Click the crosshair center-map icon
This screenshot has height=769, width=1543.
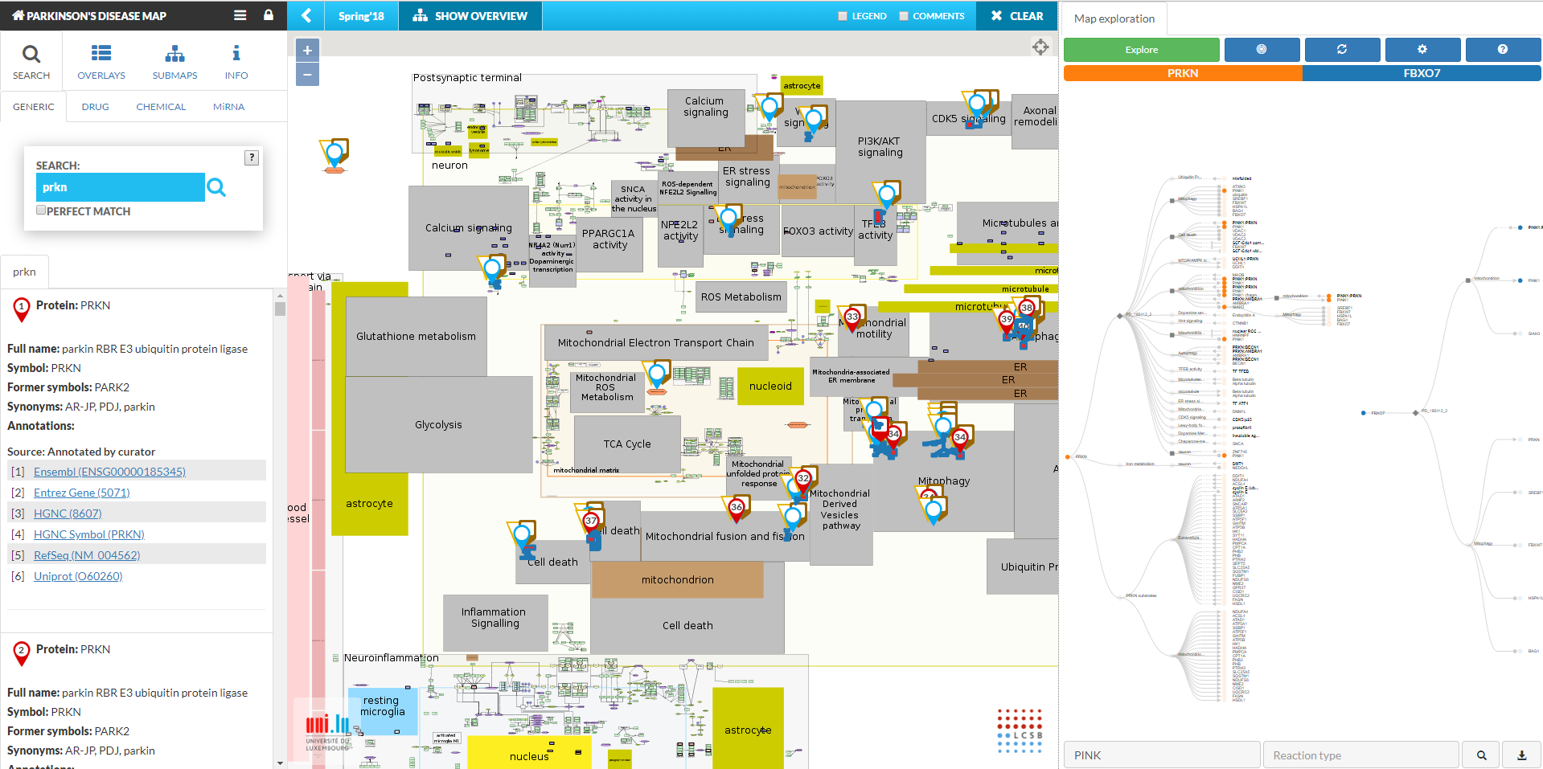pos(1040,47)
